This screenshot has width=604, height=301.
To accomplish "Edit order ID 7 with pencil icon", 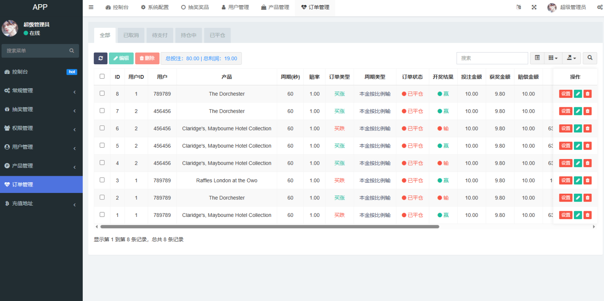I will point(578,111).
